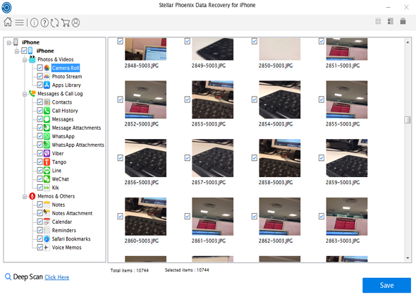The width and height of the screenshot is (416, 297).
Task: Uncheck the iPhone device checkbox
Action: click(24, 51)
